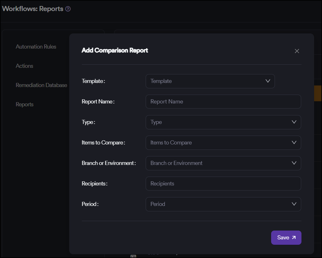Focus the Recipients input field
322x258 pixels.
(223, 184)
